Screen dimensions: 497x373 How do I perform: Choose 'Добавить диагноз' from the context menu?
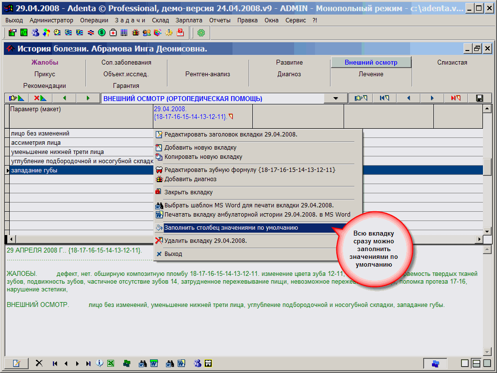point(190,179)
